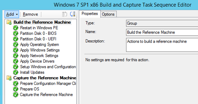
Task: Click green check icon beside Partition Disk 0 - BIOS
Action: [x=16, y=33]
